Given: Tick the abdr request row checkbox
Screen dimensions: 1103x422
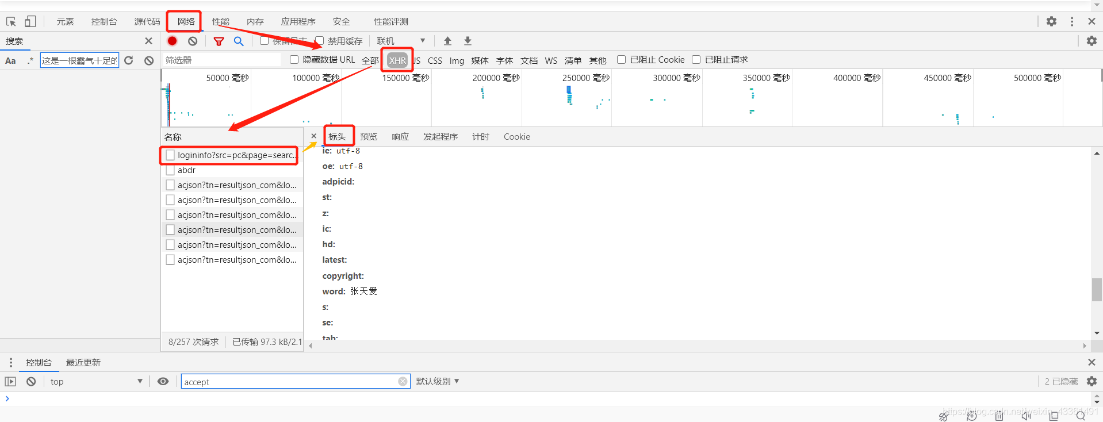Looking at the screenshot, I should click(170, 170).
